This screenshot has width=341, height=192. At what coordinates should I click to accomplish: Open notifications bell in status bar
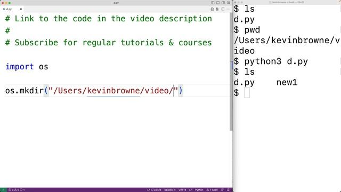[228, 190]
